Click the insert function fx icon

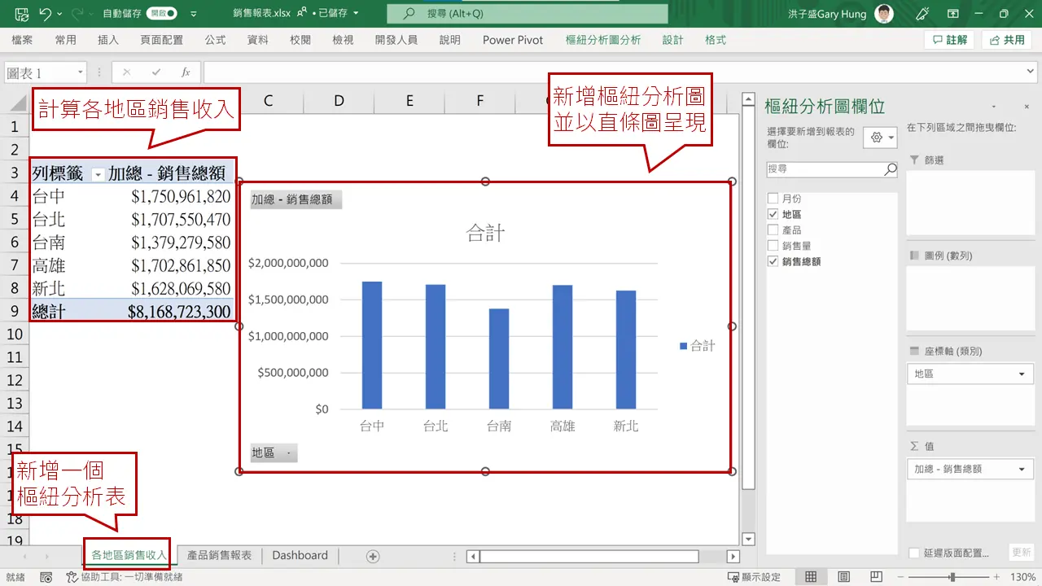(186, 72)
